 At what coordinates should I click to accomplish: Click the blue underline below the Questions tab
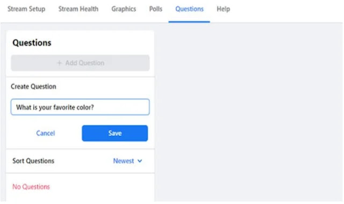189,21
